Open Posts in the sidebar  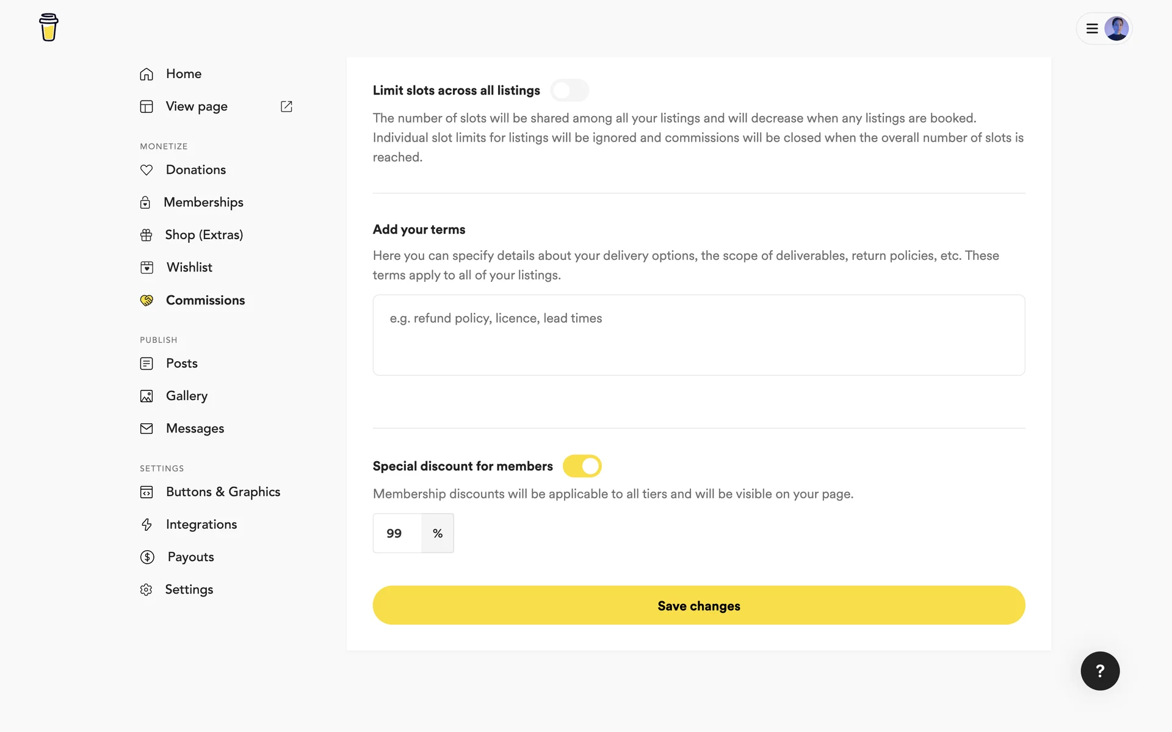(181, 364)
